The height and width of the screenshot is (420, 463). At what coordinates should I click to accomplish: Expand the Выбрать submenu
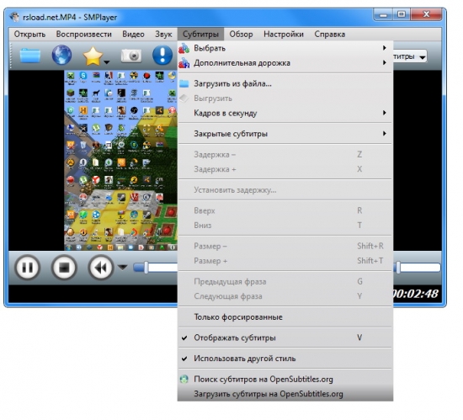click(285, 48)
